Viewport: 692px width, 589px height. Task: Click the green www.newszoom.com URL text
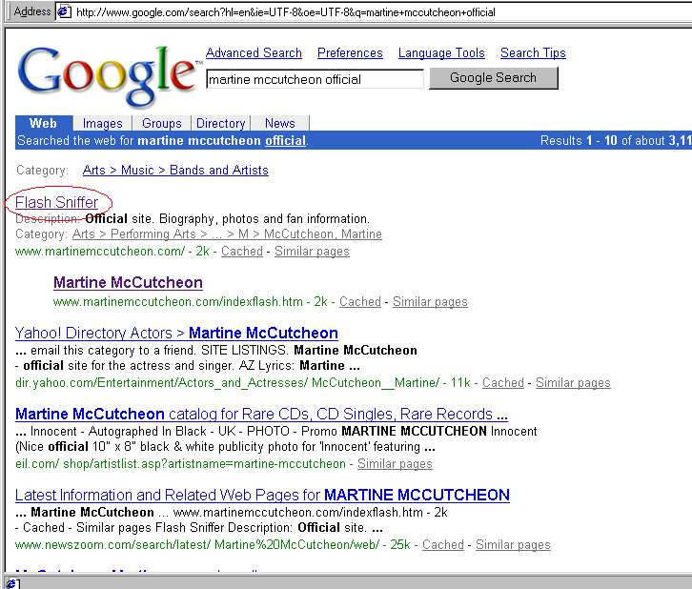click(x=197, y=545)
